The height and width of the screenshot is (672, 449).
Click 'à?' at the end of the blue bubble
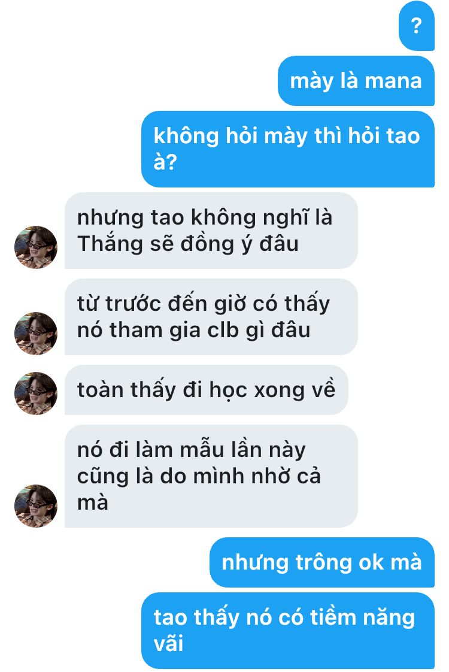(x=165, y=162)
